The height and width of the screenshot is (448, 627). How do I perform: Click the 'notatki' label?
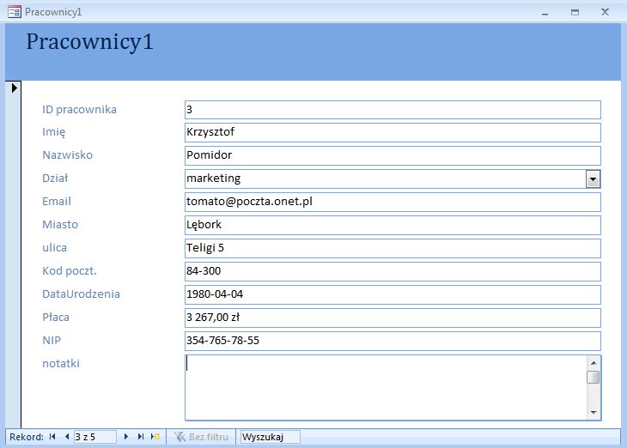tap(61, 364)
